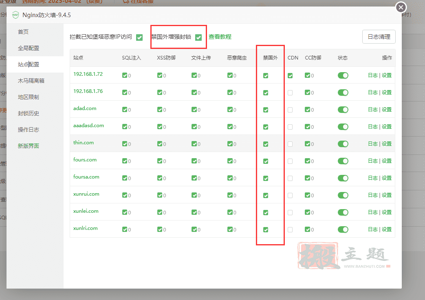View 日志 for xunrui.com
This screenshot has height=300, width=425.
tap(373, 195)
